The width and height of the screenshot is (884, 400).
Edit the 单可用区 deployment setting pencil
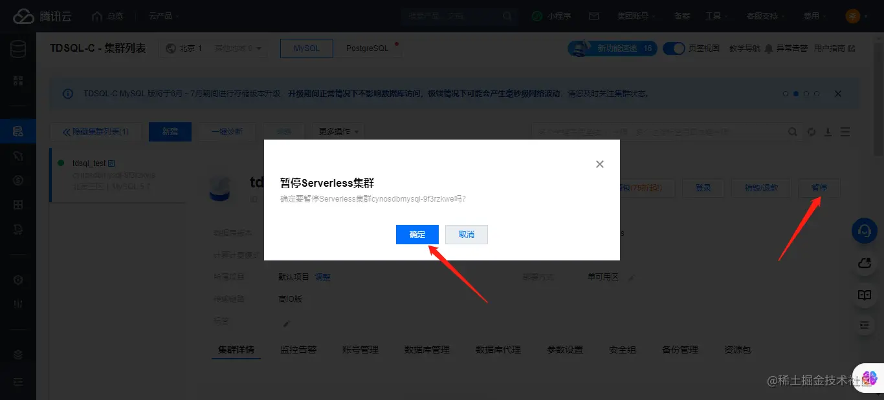pyautogui.click(x=631, y=277)
